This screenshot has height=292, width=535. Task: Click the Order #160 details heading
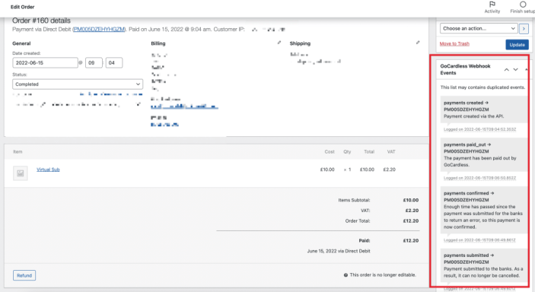(x=41, y=21)
